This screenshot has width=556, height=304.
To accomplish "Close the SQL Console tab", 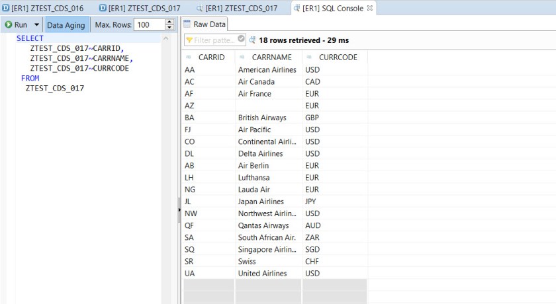I will [370, 8].
